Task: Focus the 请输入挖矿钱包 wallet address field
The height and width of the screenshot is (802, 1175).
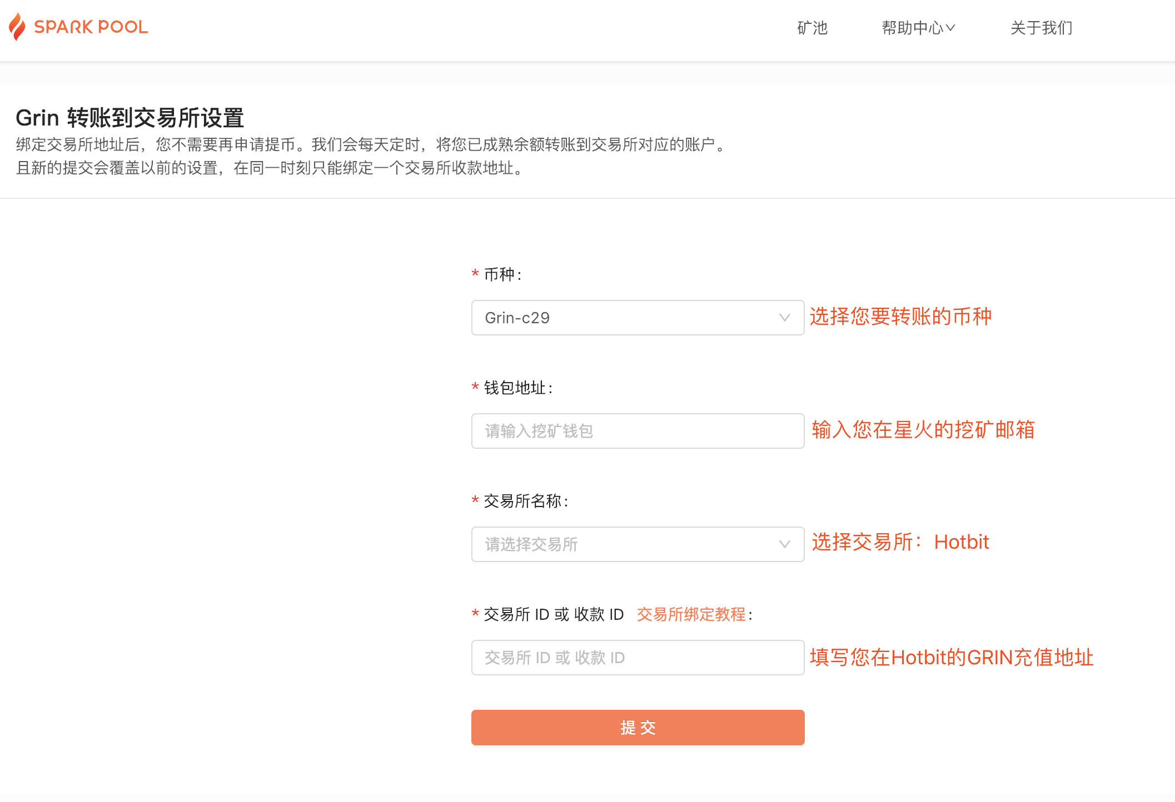Action: click(638, 431)
